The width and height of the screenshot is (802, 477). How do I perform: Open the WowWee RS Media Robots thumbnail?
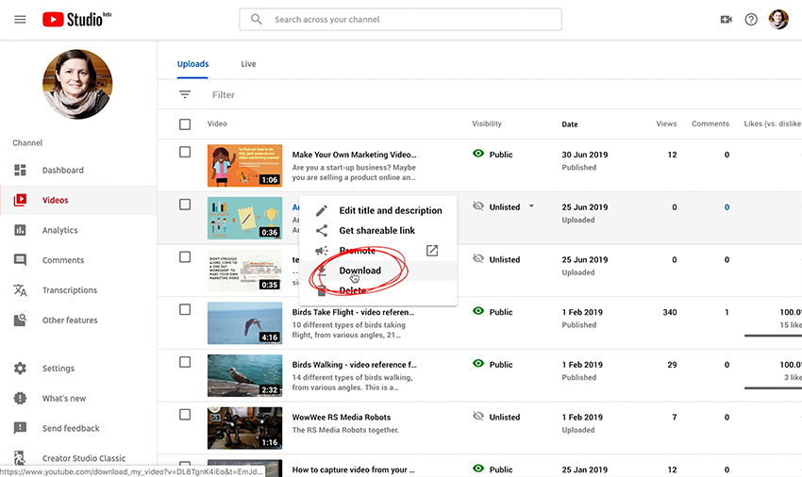(244, 428)
